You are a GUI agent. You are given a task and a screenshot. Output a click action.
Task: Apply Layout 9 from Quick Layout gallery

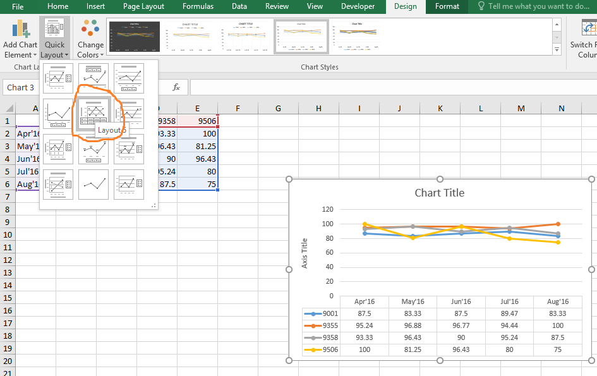point(129,149)
